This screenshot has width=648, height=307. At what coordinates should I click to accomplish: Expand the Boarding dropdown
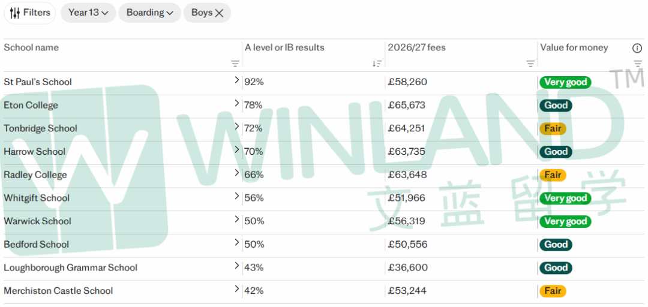pyautogui.click(x=149, y=13)
